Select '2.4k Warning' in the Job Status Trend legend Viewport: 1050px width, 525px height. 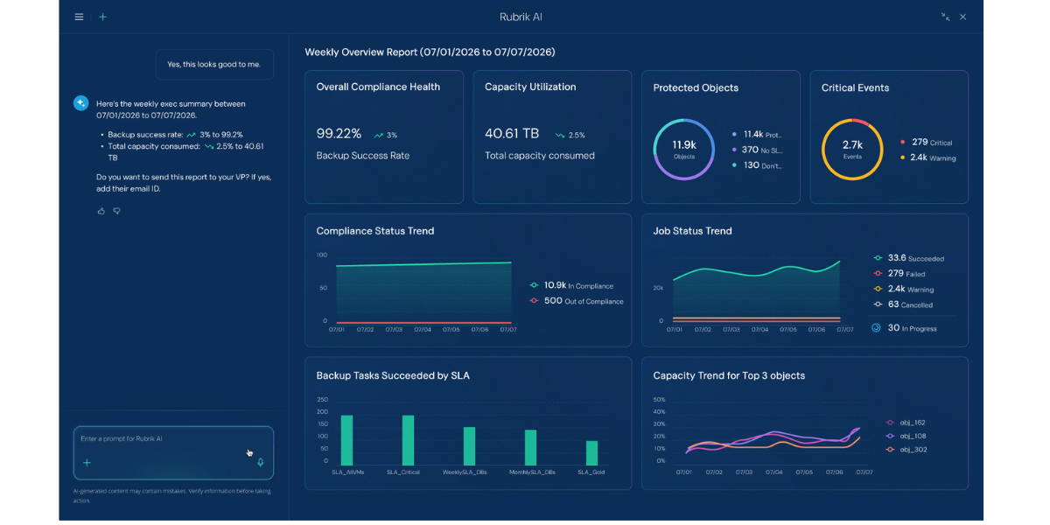[x=903, y=289]
